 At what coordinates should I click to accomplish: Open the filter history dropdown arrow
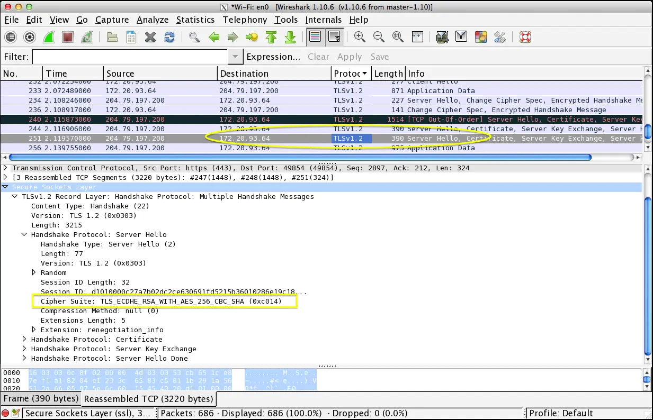click(x=235, y=57)
